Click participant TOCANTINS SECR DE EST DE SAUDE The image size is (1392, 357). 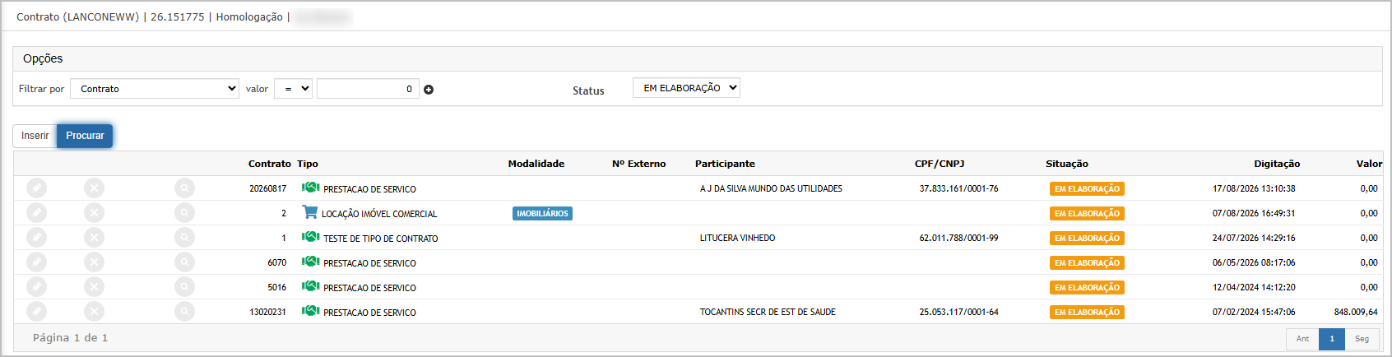768,312
